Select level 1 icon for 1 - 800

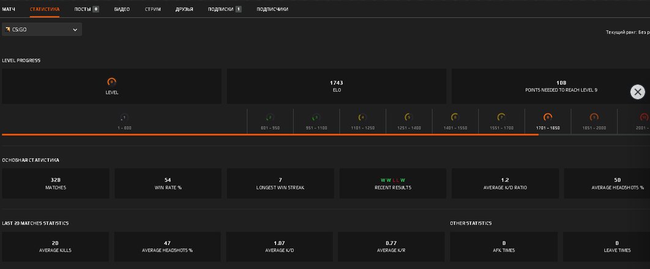(x=124, y=118)
